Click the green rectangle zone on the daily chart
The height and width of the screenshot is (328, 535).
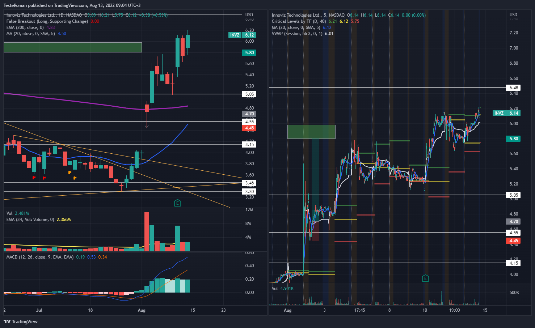(x=72, y=47)
